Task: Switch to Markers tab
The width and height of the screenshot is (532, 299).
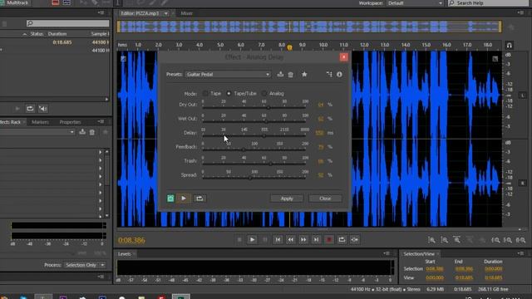Action: tap(41, 122)
